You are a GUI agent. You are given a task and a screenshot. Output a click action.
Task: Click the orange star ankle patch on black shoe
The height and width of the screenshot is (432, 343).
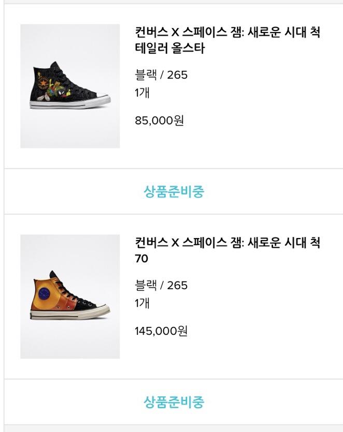(x=43, y=82)
